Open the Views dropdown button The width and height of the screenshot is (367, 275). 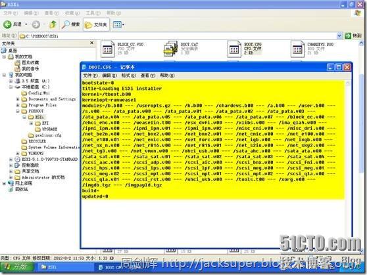[x=118, y=24]
